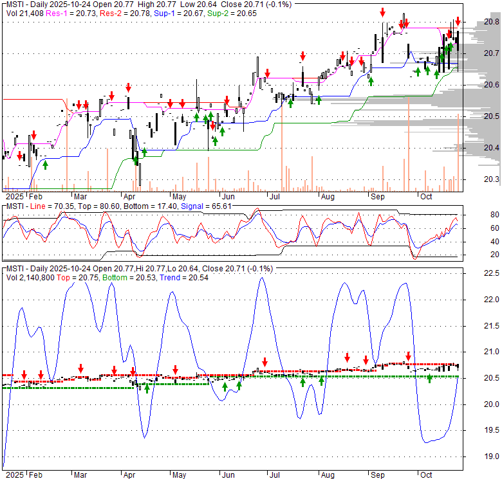The width and height of the screenshot is (502, 479).
Task: Select the green arrow in bottom panel April
Action: pos(147,388)
